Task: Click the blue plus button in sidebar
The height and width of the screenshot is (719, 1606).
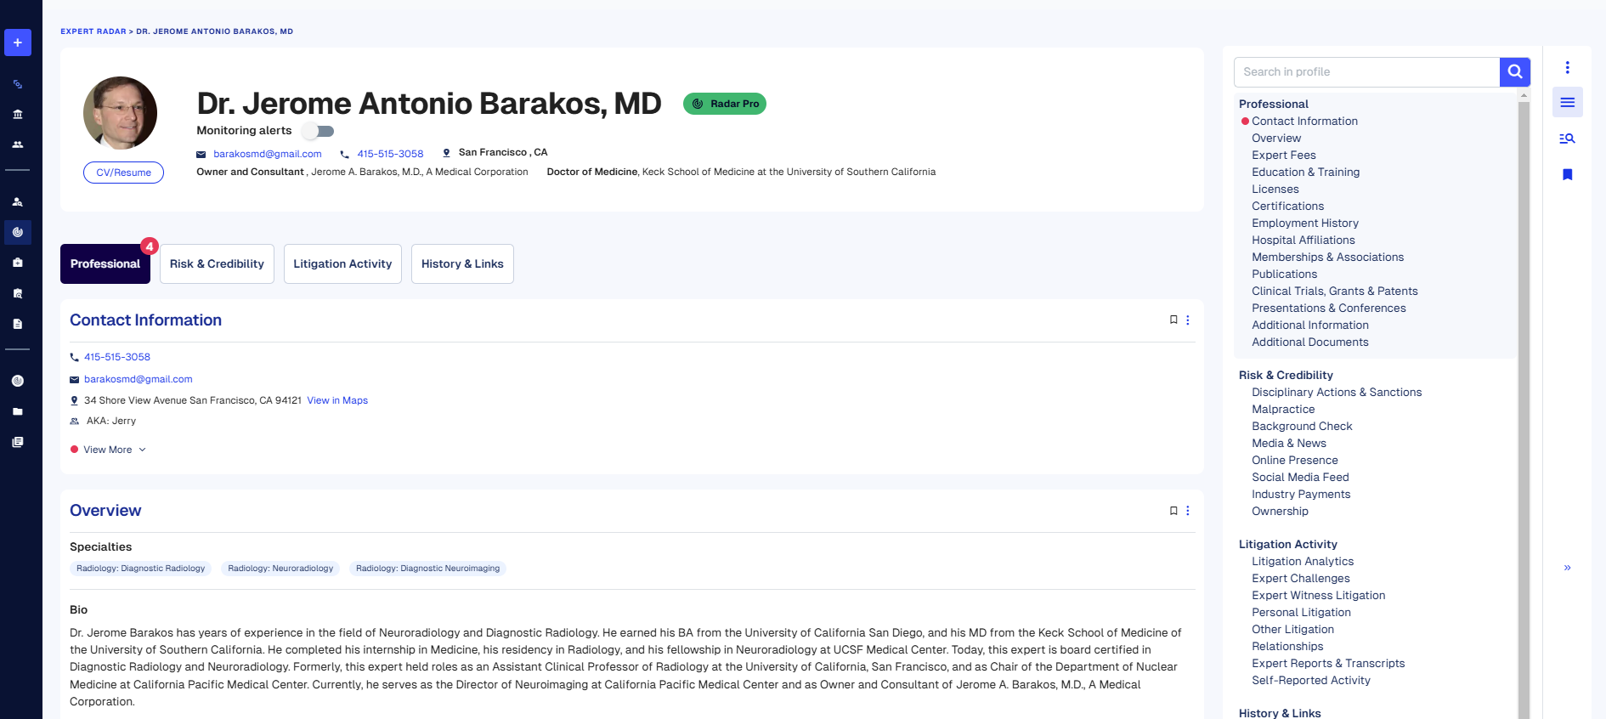Action: (18, 42)
